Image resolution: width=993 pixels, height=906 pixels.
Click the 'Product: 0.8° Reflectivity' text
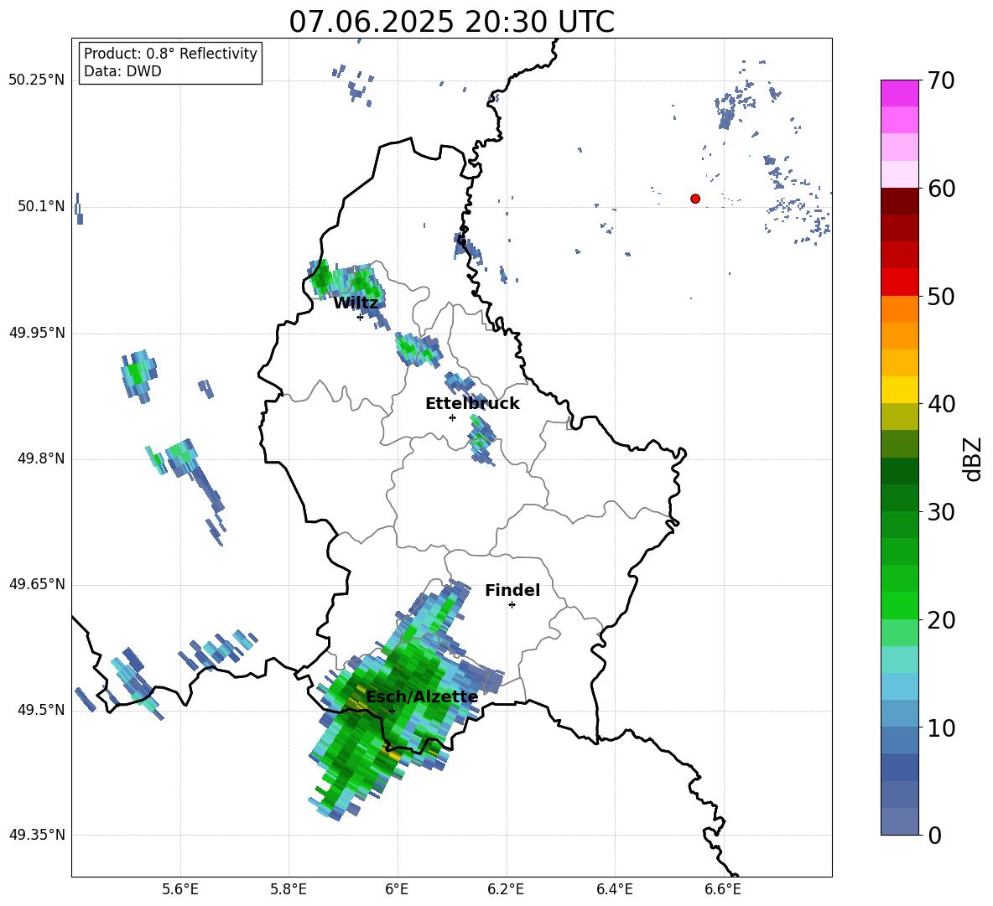tap(170, 54)
